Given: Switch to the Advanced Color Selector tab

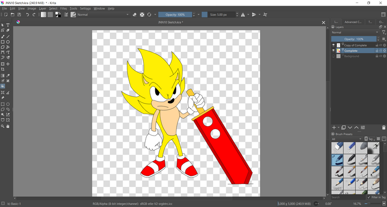Looking at the screenshot, I should (353, 22).
